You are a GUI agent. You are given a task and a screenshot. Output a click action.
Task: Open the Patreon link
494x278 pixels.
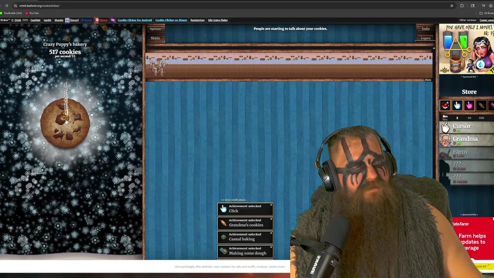click(102, 20)
